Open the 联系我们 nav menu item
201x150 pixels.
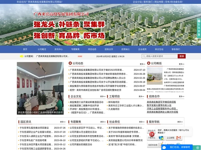[176, 49]
